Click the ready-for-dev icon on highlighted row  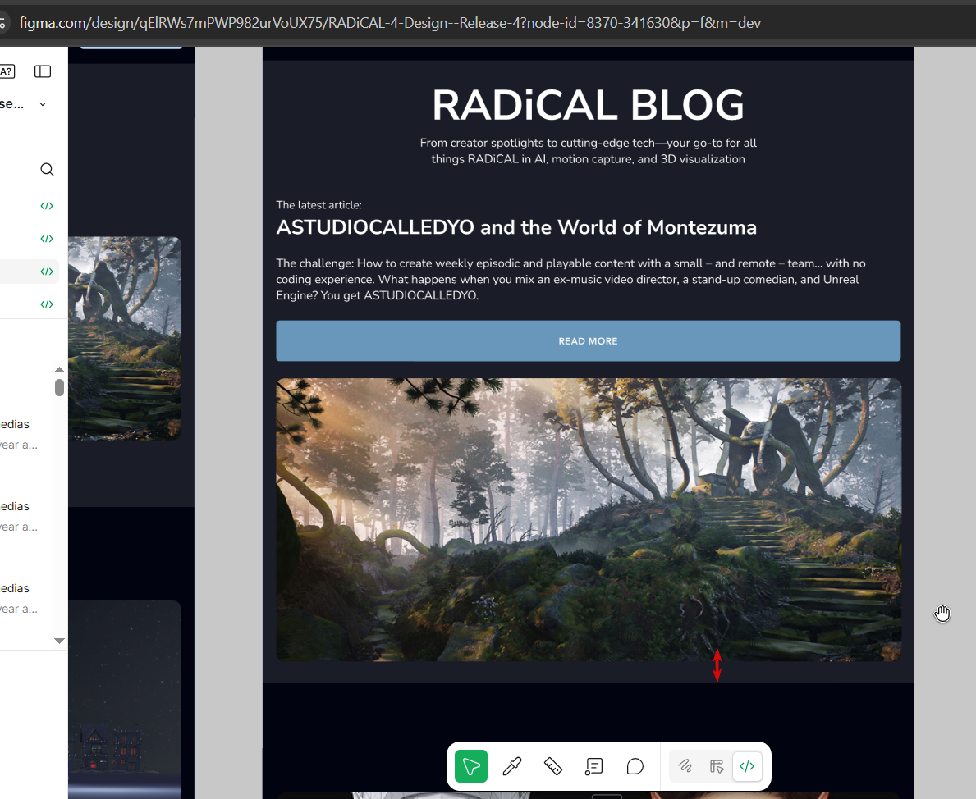[47, 272]
